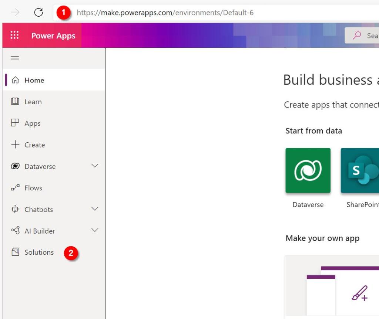Expand the AI Builder chevron
The image size is (379, 319).
pos(95,230)
